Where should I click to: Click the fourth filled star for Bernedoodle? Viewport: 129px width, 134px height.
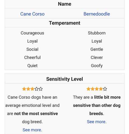(101, 89)
